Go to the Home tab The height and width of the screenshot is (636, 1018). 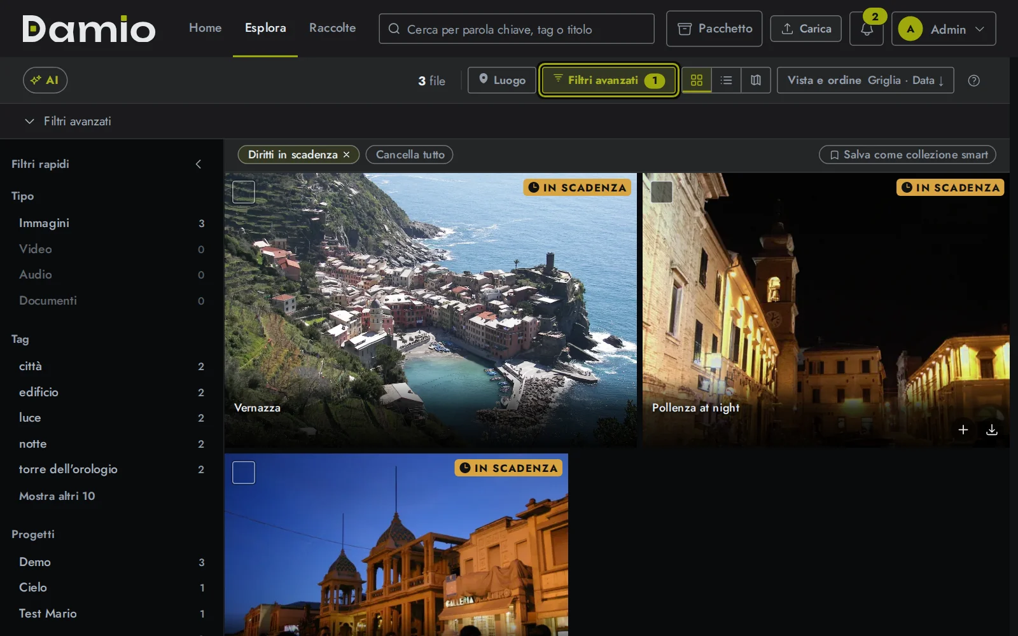point(206,28)
